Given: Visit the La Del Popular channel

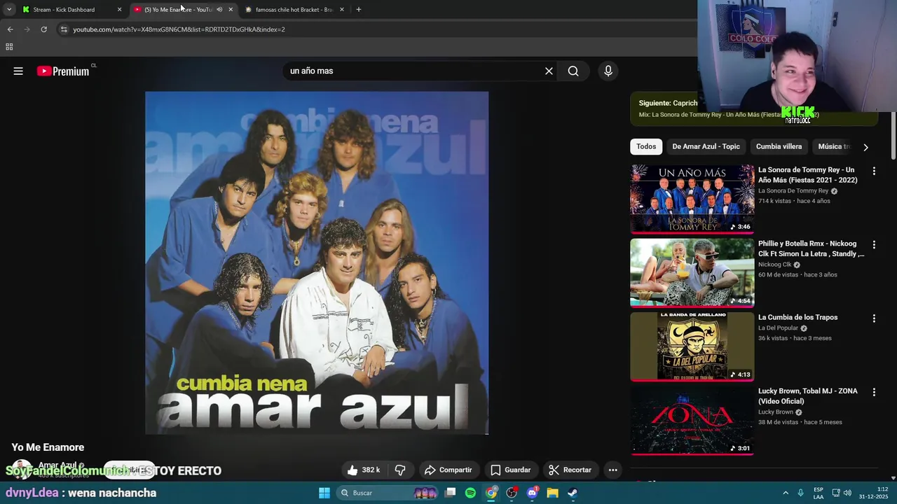Looking at the screenshot, I should [x=778, y=328].
